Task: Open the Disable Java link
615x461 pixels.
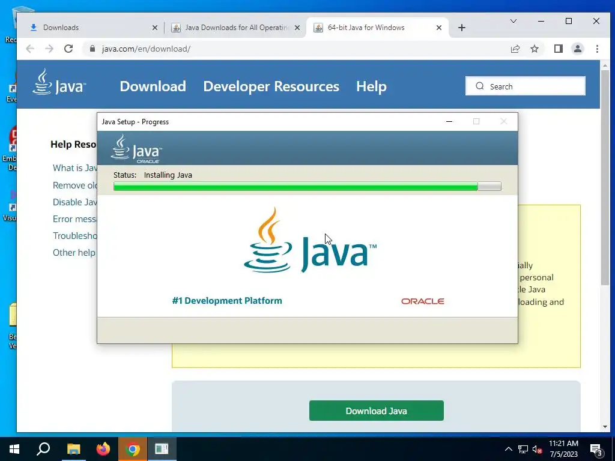Action: pos(75,202)
